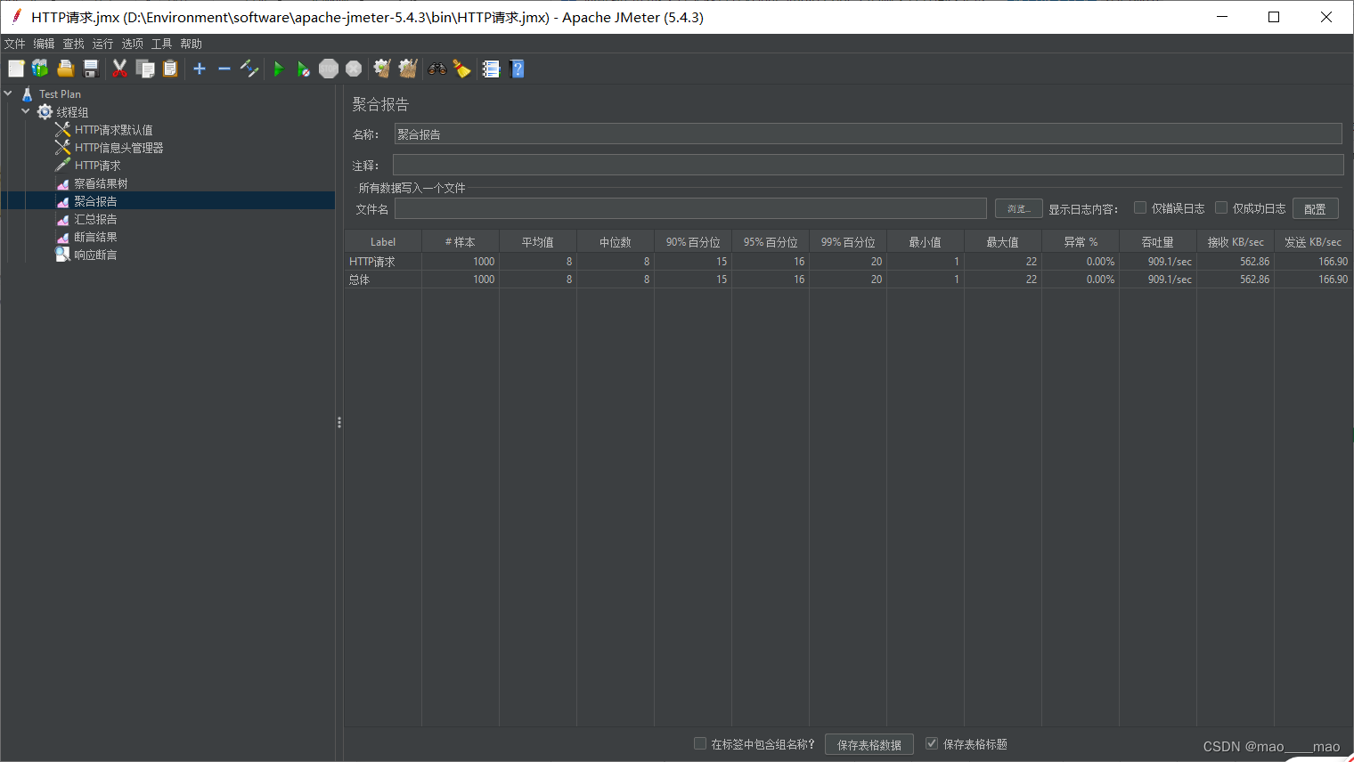Click the Toggle enable/disable icon
This screenshot has height=762, width=1354.
click(249, 69)
